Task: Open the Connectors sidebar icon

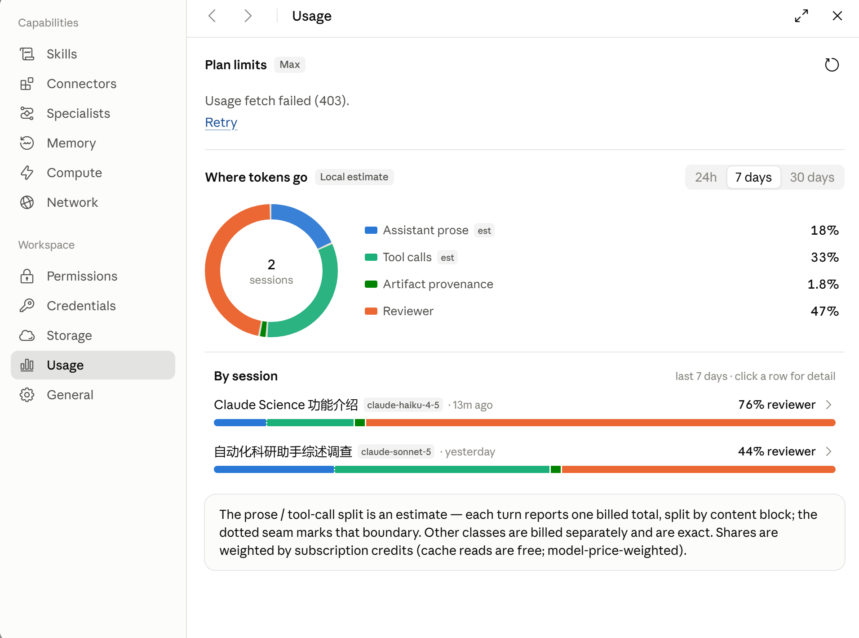Action: pyautogui.click(x=27, y=84)
